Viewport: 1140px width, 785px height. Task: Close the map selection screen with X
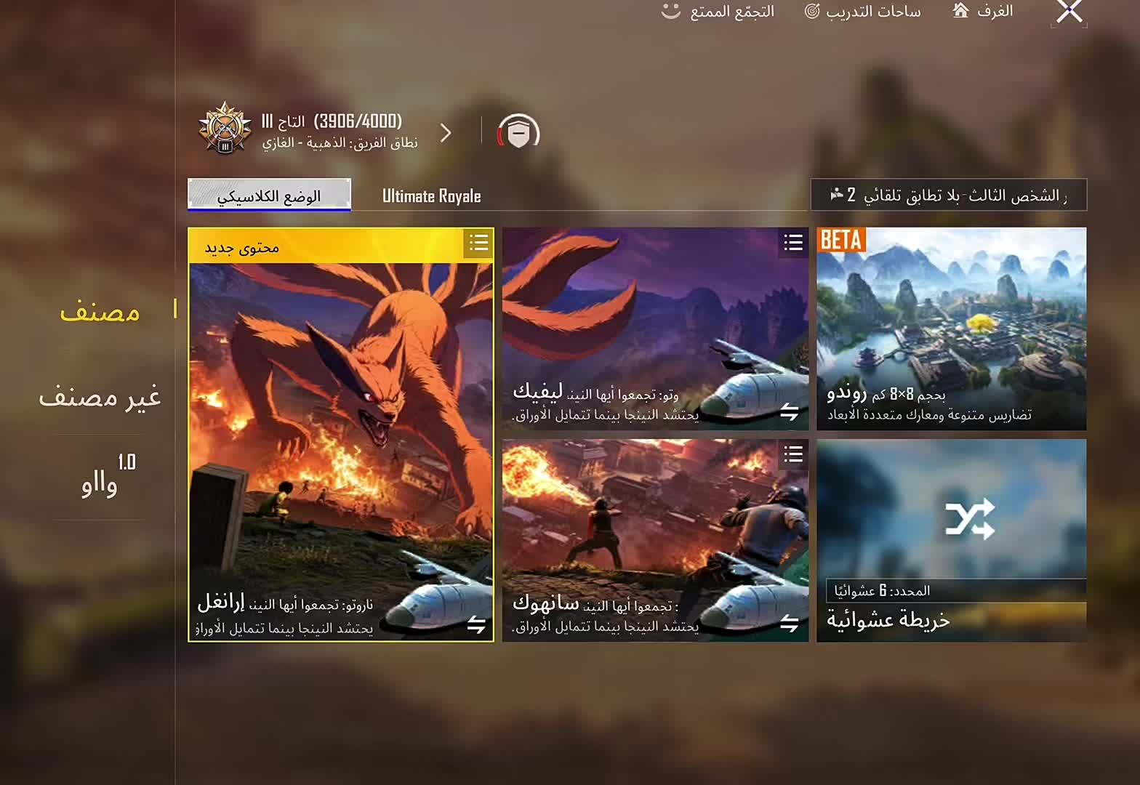point(1069,12)
